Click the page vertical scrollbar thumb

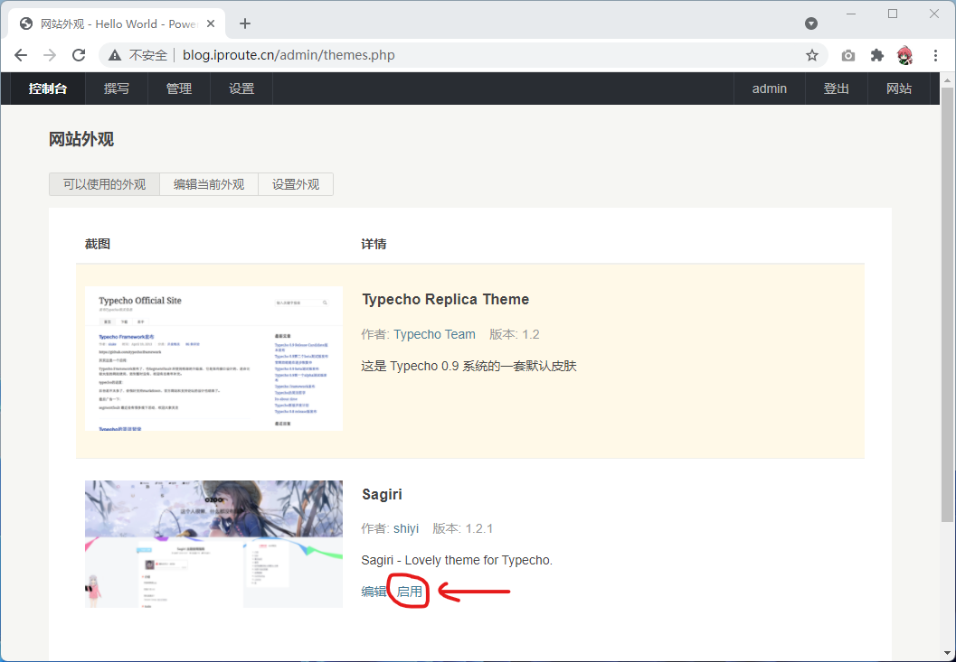pos(947,304)
